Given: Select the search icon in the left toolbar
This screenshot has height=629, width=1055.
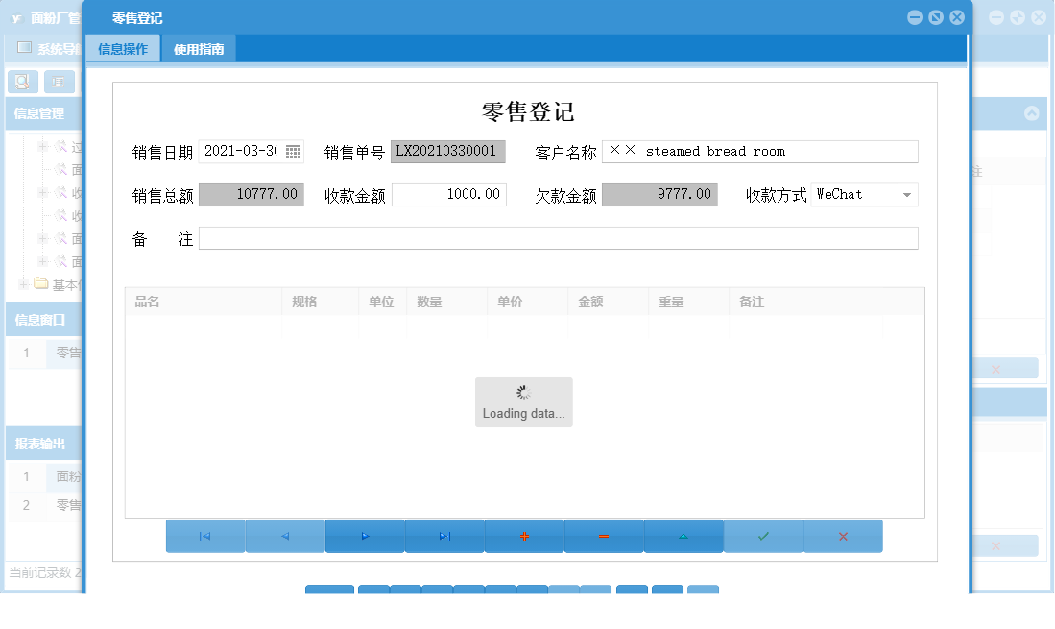Looking at the screenshot, I should tap(22, 82).
